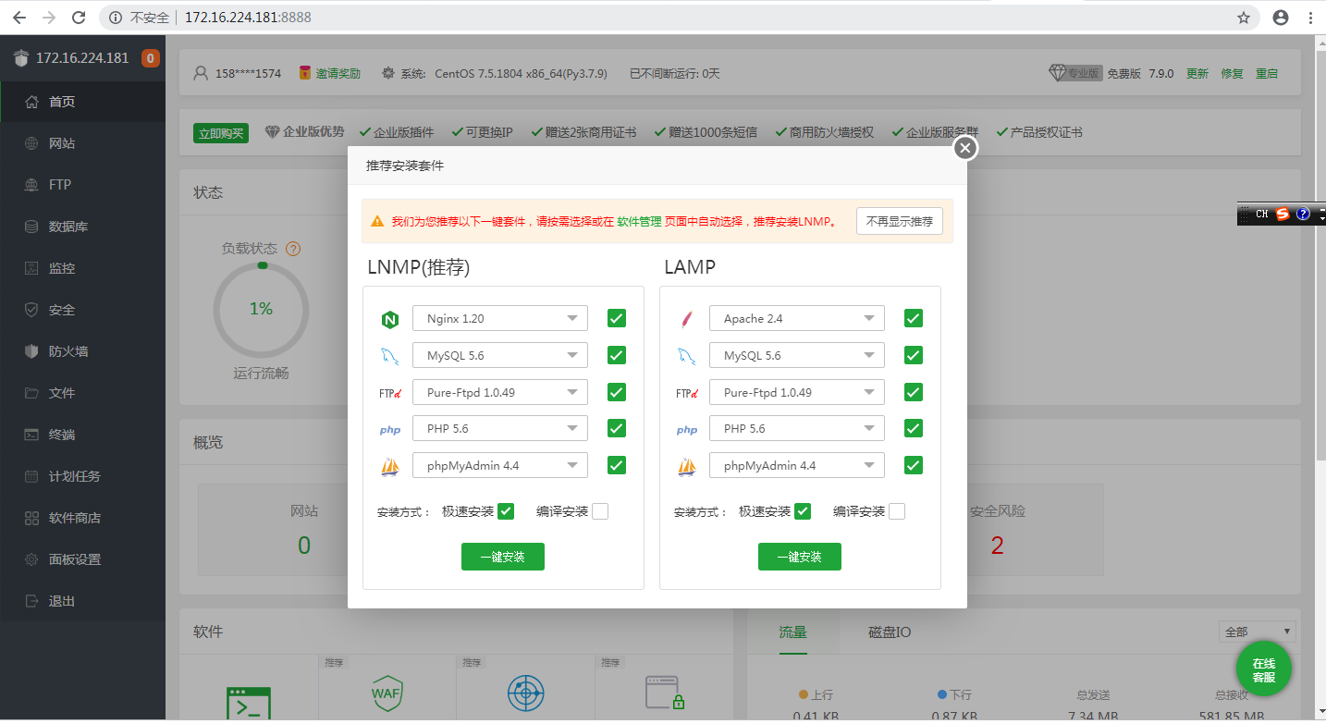
Task: Click the 重启 link in the top bar
Action: [1267, 73]
